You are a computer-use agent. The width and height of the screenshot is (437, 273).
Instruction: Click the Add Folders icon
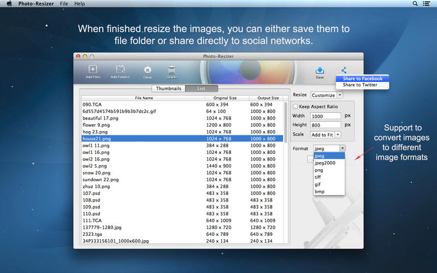[x=120, y=69]
